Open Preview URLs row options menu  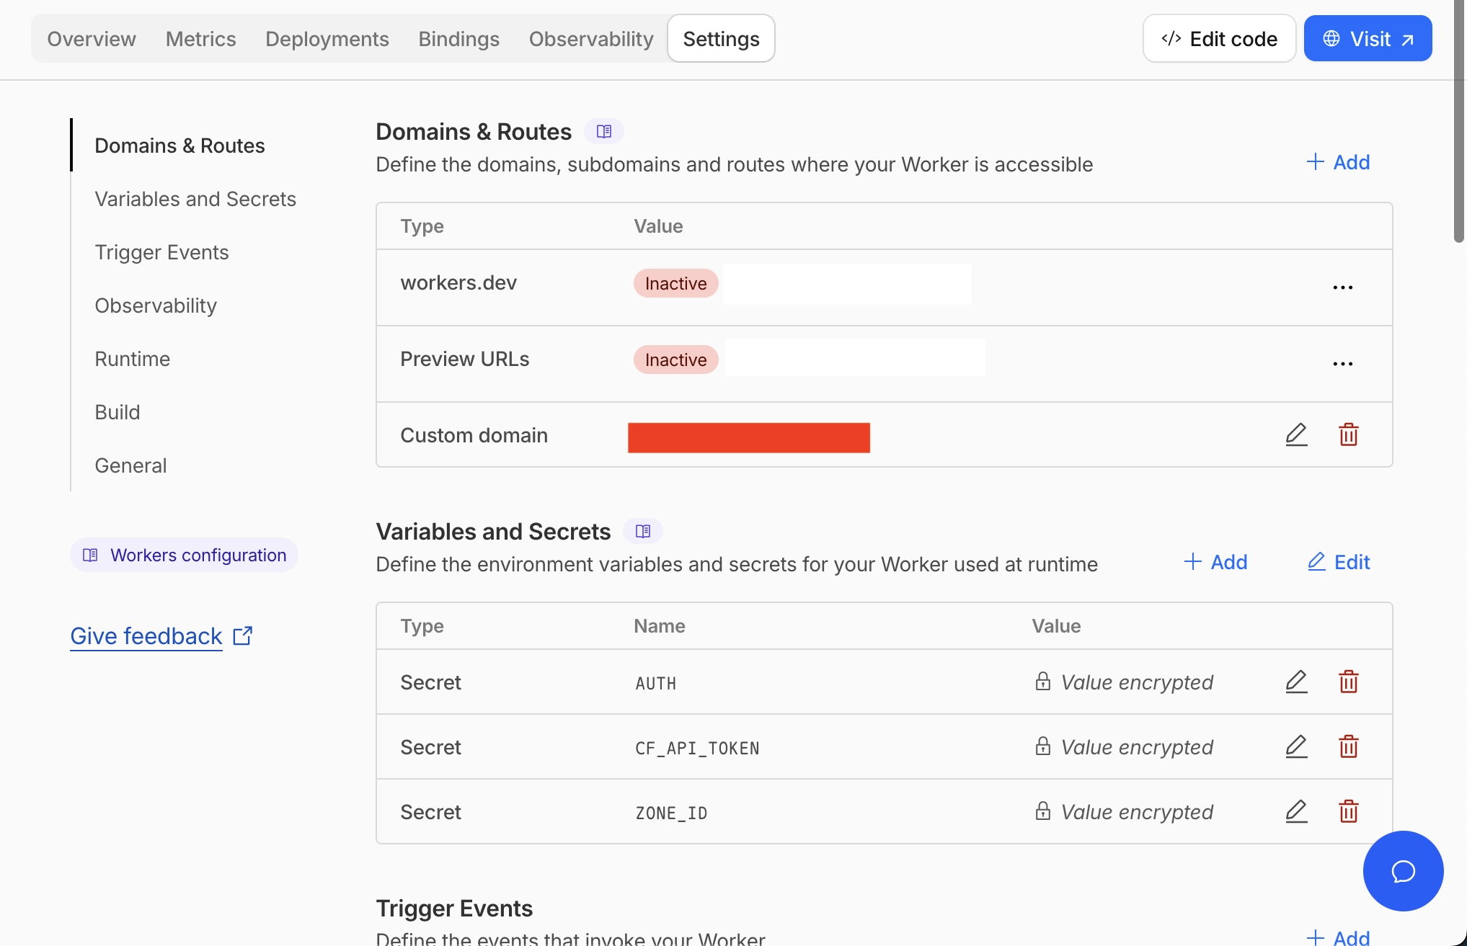click(1342, 364)
